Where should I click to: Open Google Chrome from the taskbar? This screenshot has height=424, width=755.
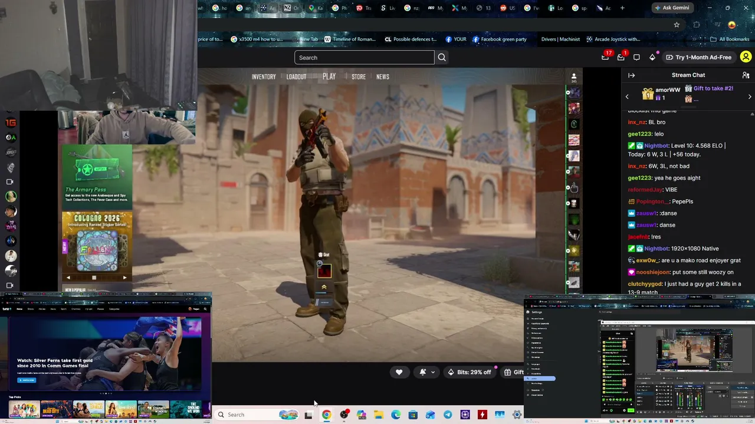(326, 415)
